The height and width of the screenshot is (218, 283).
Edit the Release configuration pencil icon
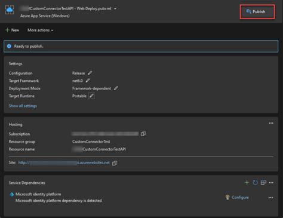pos(90,73)
